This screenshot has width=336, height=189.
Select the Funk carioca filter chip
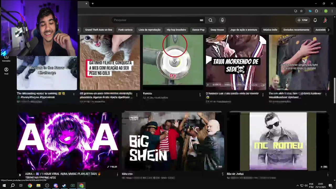tap(125, 30)
